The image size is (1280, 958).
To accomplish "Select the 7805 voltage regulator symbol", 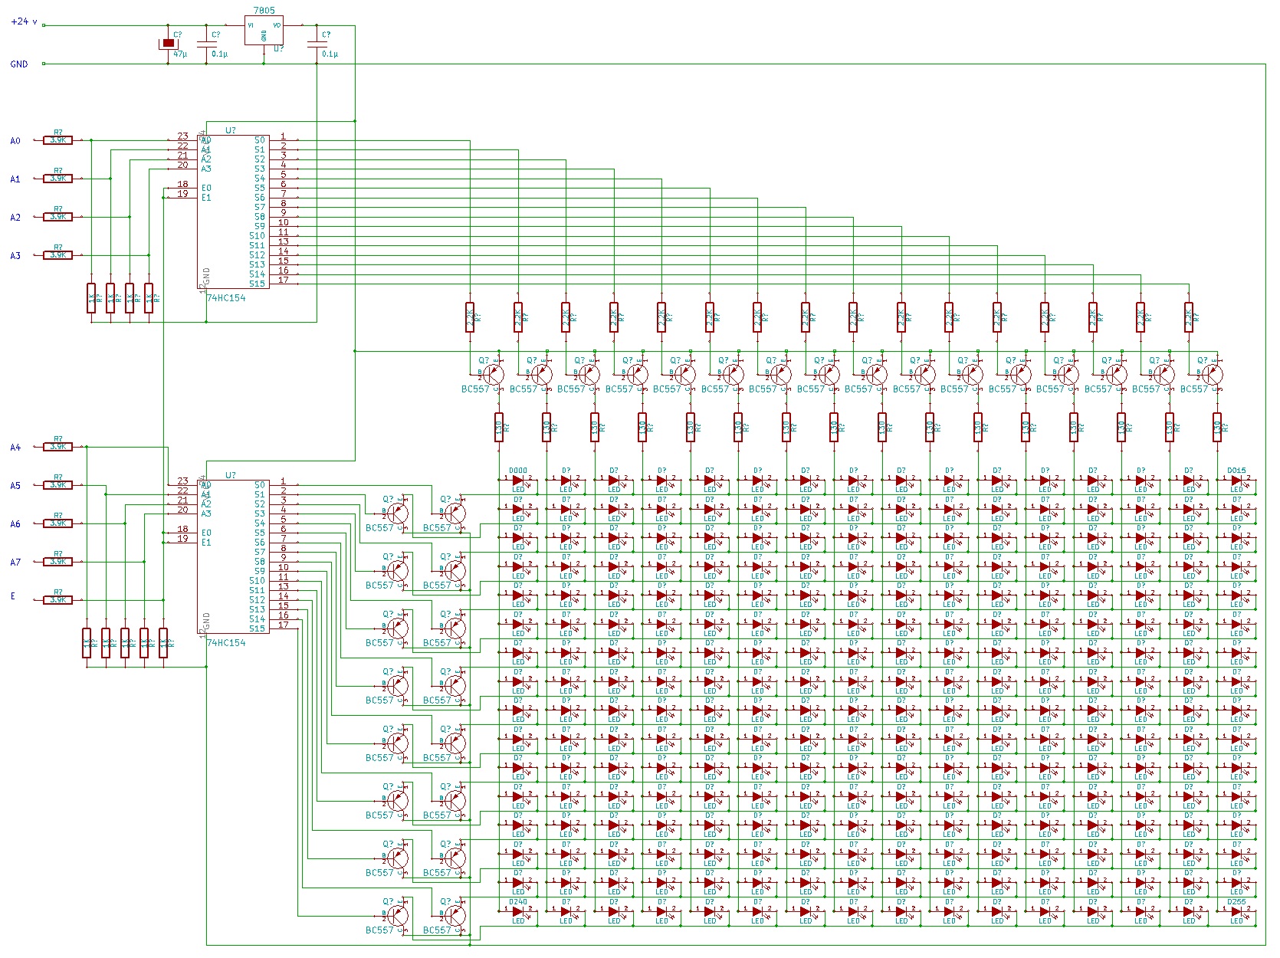I will pos(264,31).
